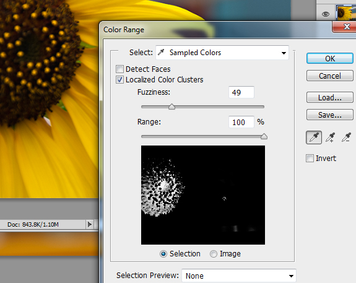Click the Save... button

[330, 115]
